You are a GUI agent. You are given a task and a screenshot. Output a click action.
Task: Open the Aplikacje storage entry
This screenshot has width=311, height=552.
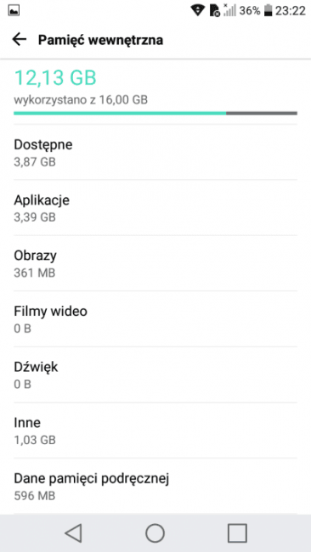155,208
